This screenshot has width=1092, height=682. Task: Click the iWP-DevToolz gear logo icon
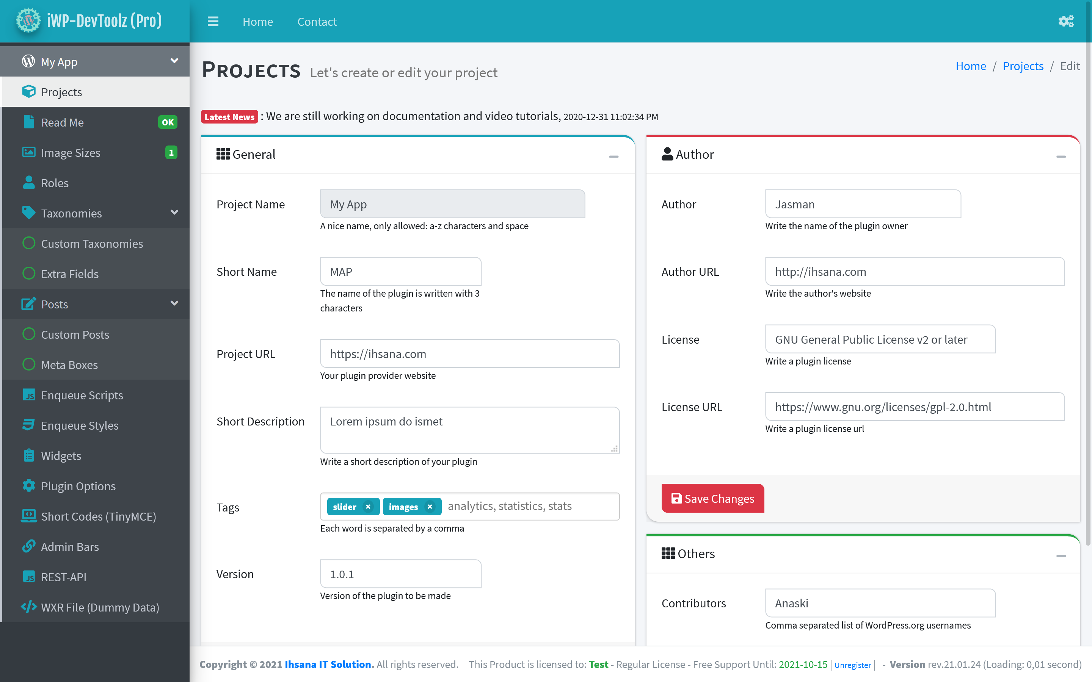[x=28, y=21]
